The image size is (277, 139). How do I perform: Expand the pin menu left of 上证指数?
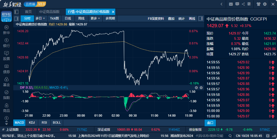pos(3,129)
